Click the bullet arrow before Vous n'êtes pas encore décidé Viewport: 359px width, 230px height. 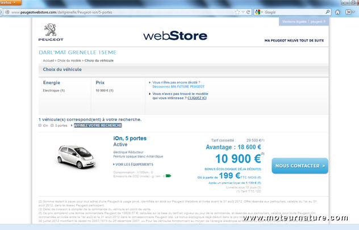pos(150,82)
